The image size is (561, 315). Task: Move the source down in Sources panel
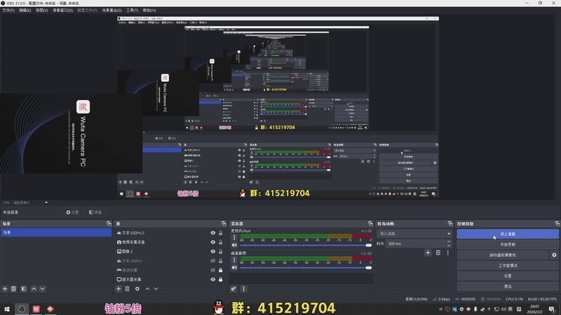[x=156, y=288]
